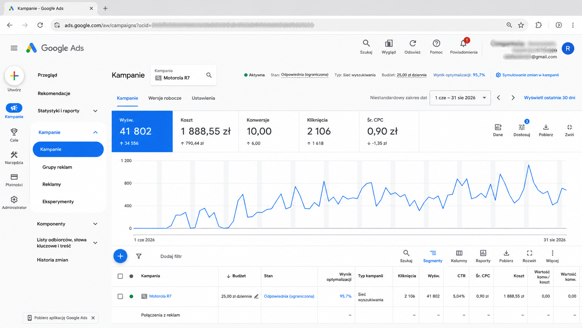Click search icon in Kampania selector box
The width and height of the screenshot is (582, 328).
pos(209,75)
